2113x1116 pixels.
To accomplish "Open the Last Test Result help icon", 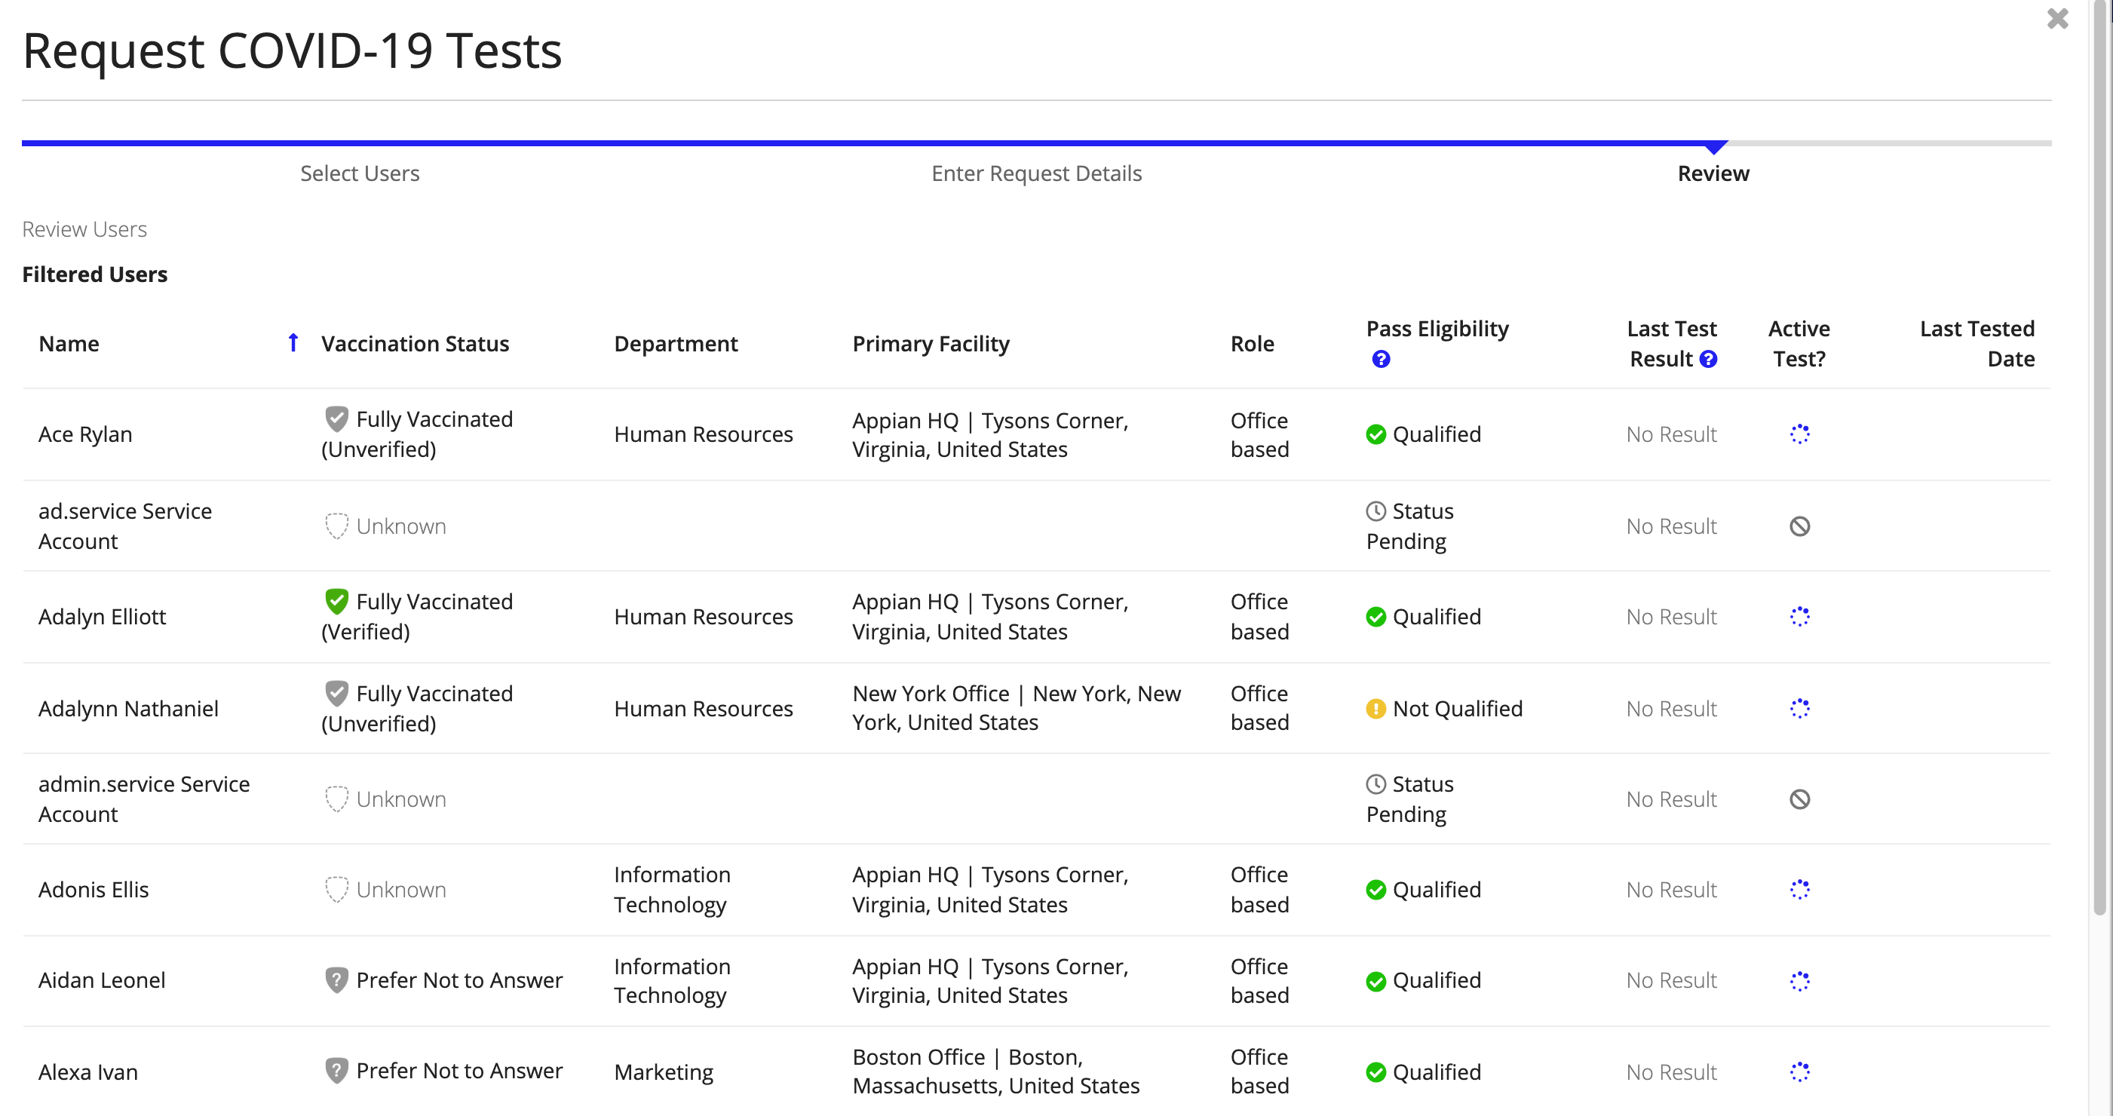I will pyautogui.click(x=1708, y=359).
